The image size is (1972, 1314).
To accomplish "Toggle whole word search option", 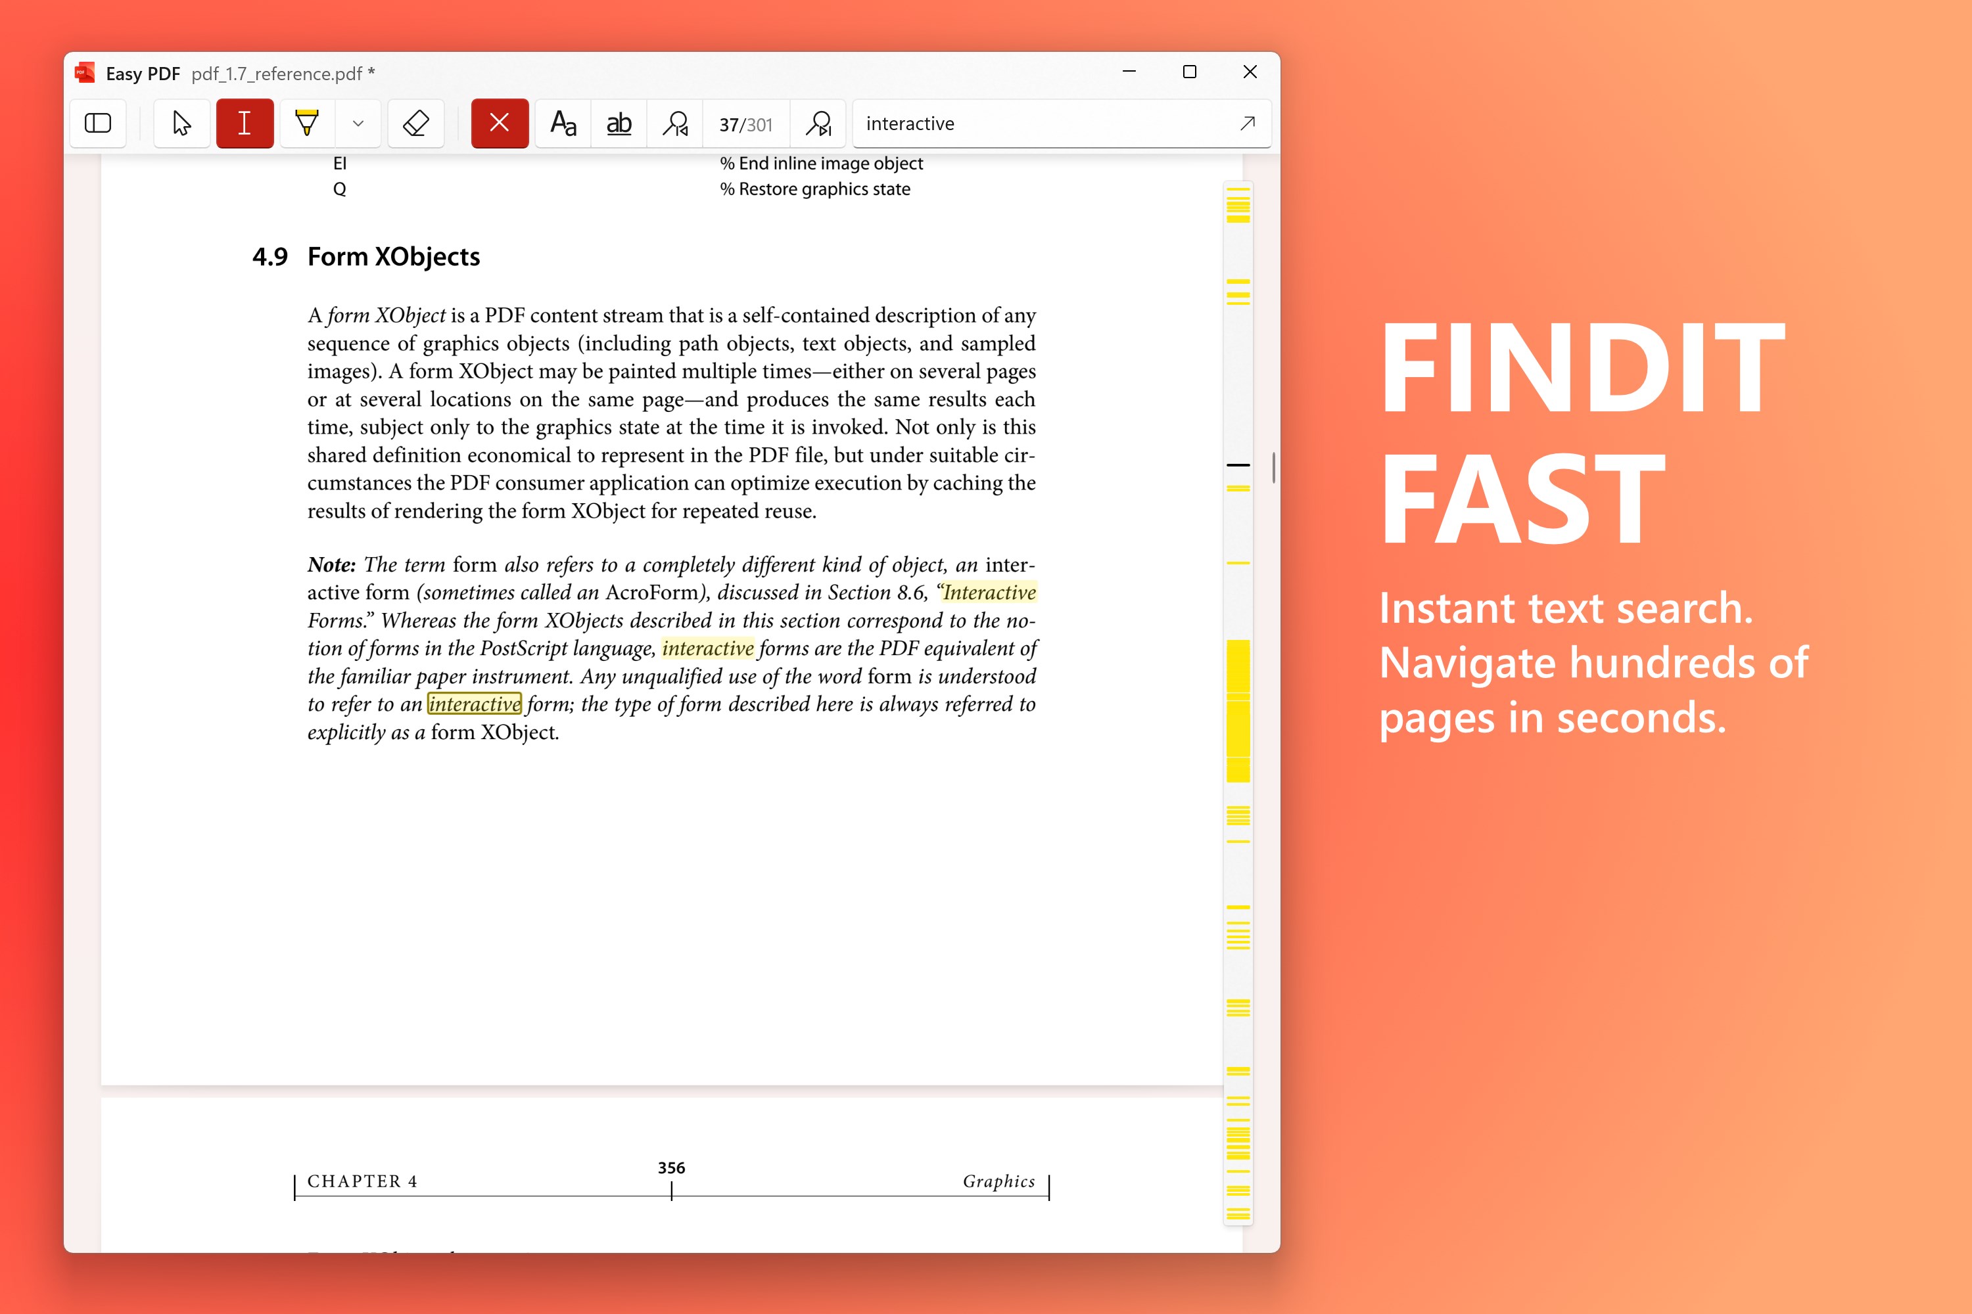I will click(619, 124).
